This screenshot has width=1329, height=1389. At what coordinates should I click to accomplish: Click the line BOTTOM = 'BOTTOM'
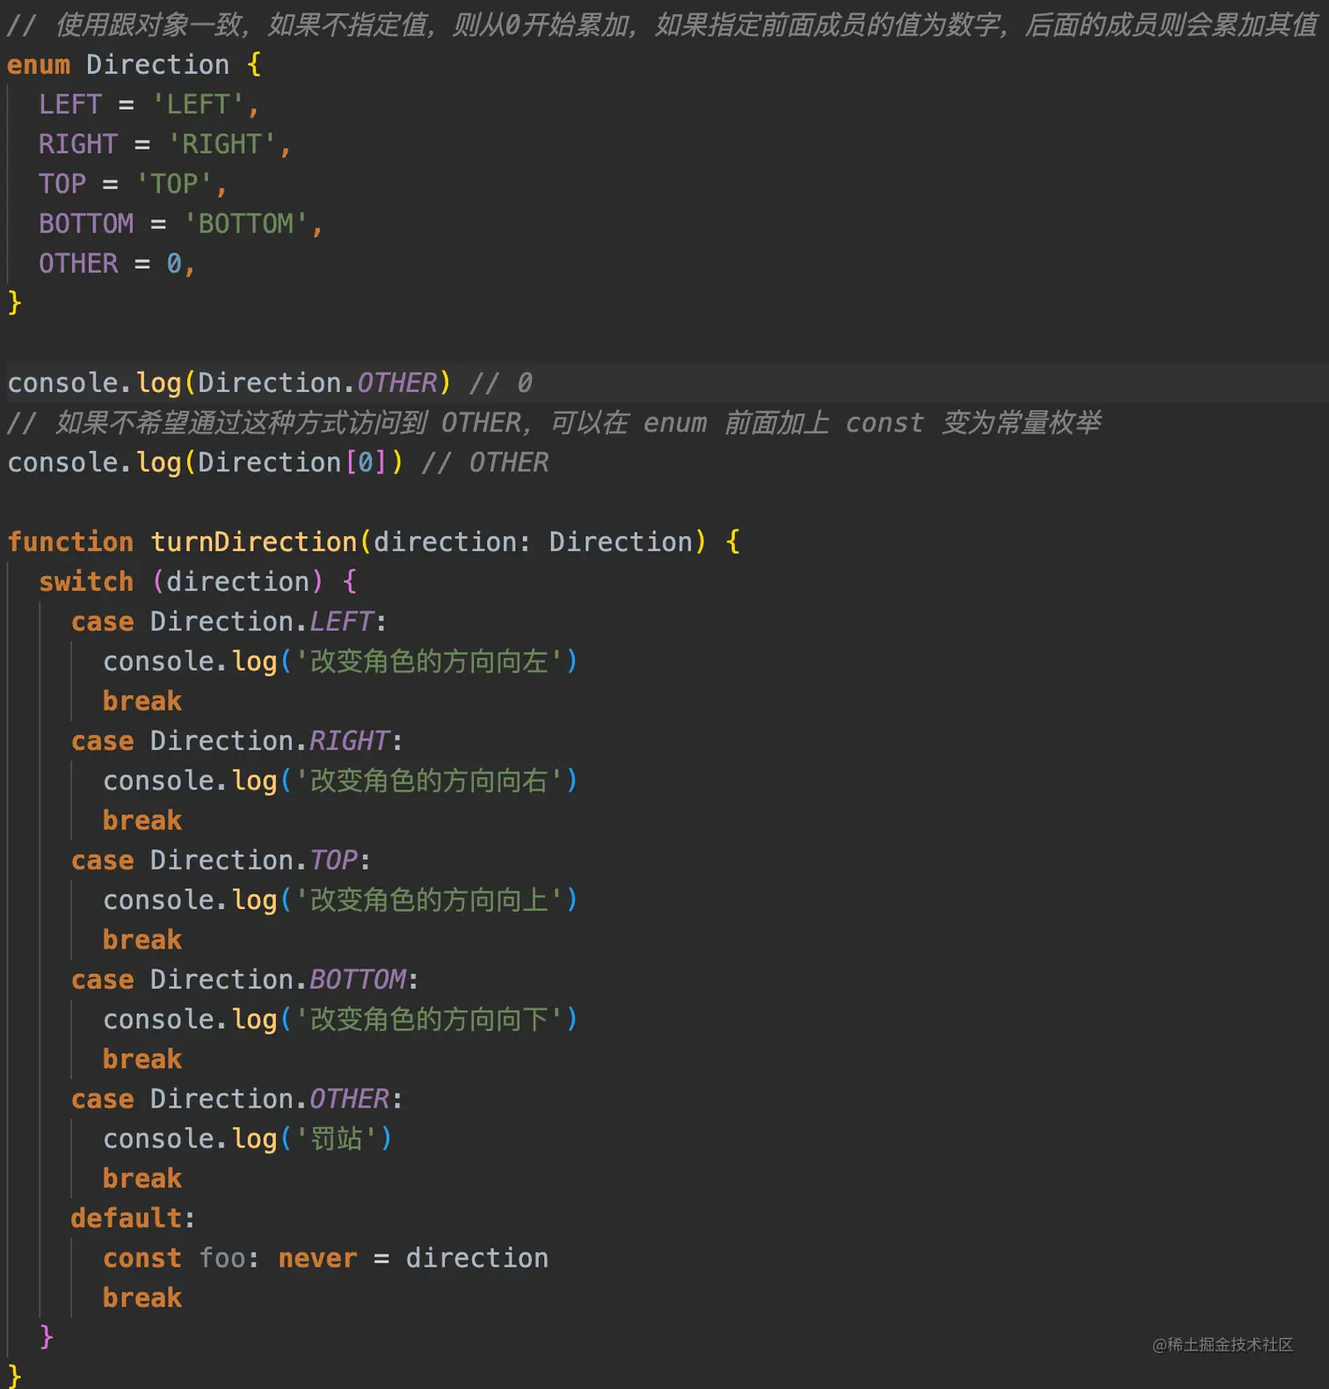180,223
